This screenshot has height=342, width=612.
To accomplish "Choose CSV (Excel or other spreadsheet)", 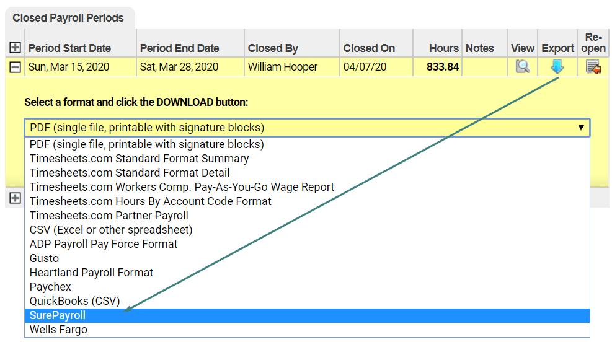I will 307,230.
